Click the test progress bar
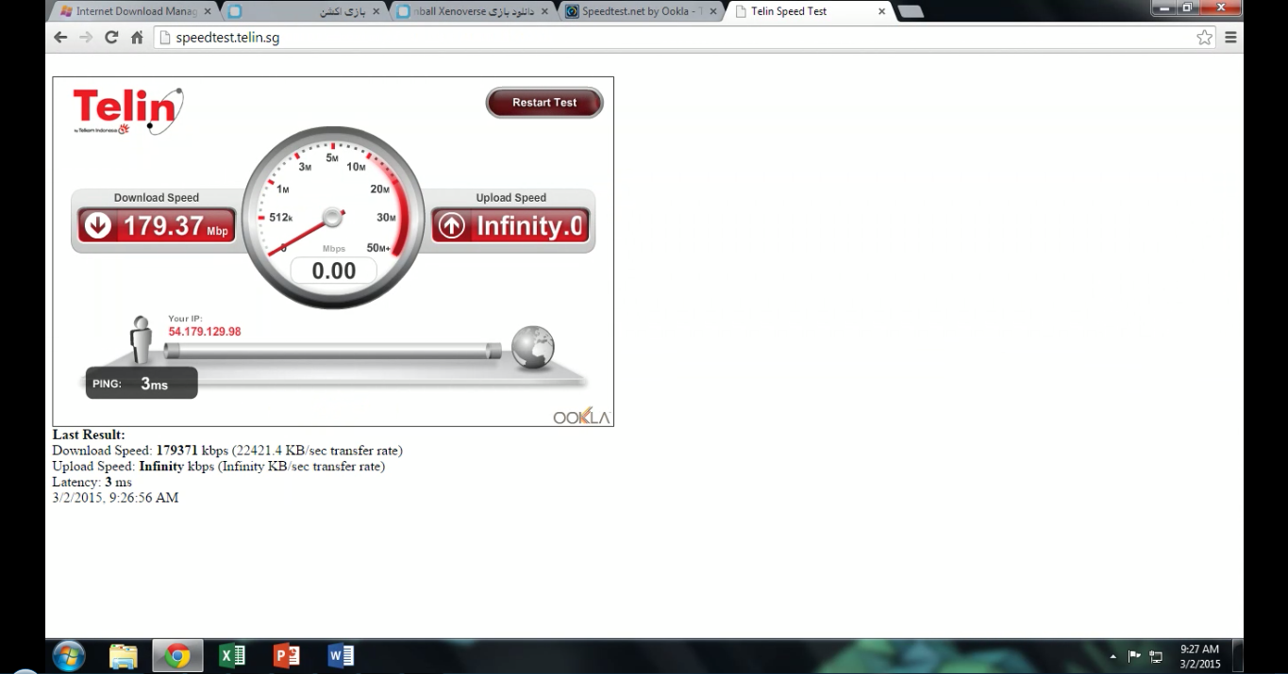 (x=333, y=352)
